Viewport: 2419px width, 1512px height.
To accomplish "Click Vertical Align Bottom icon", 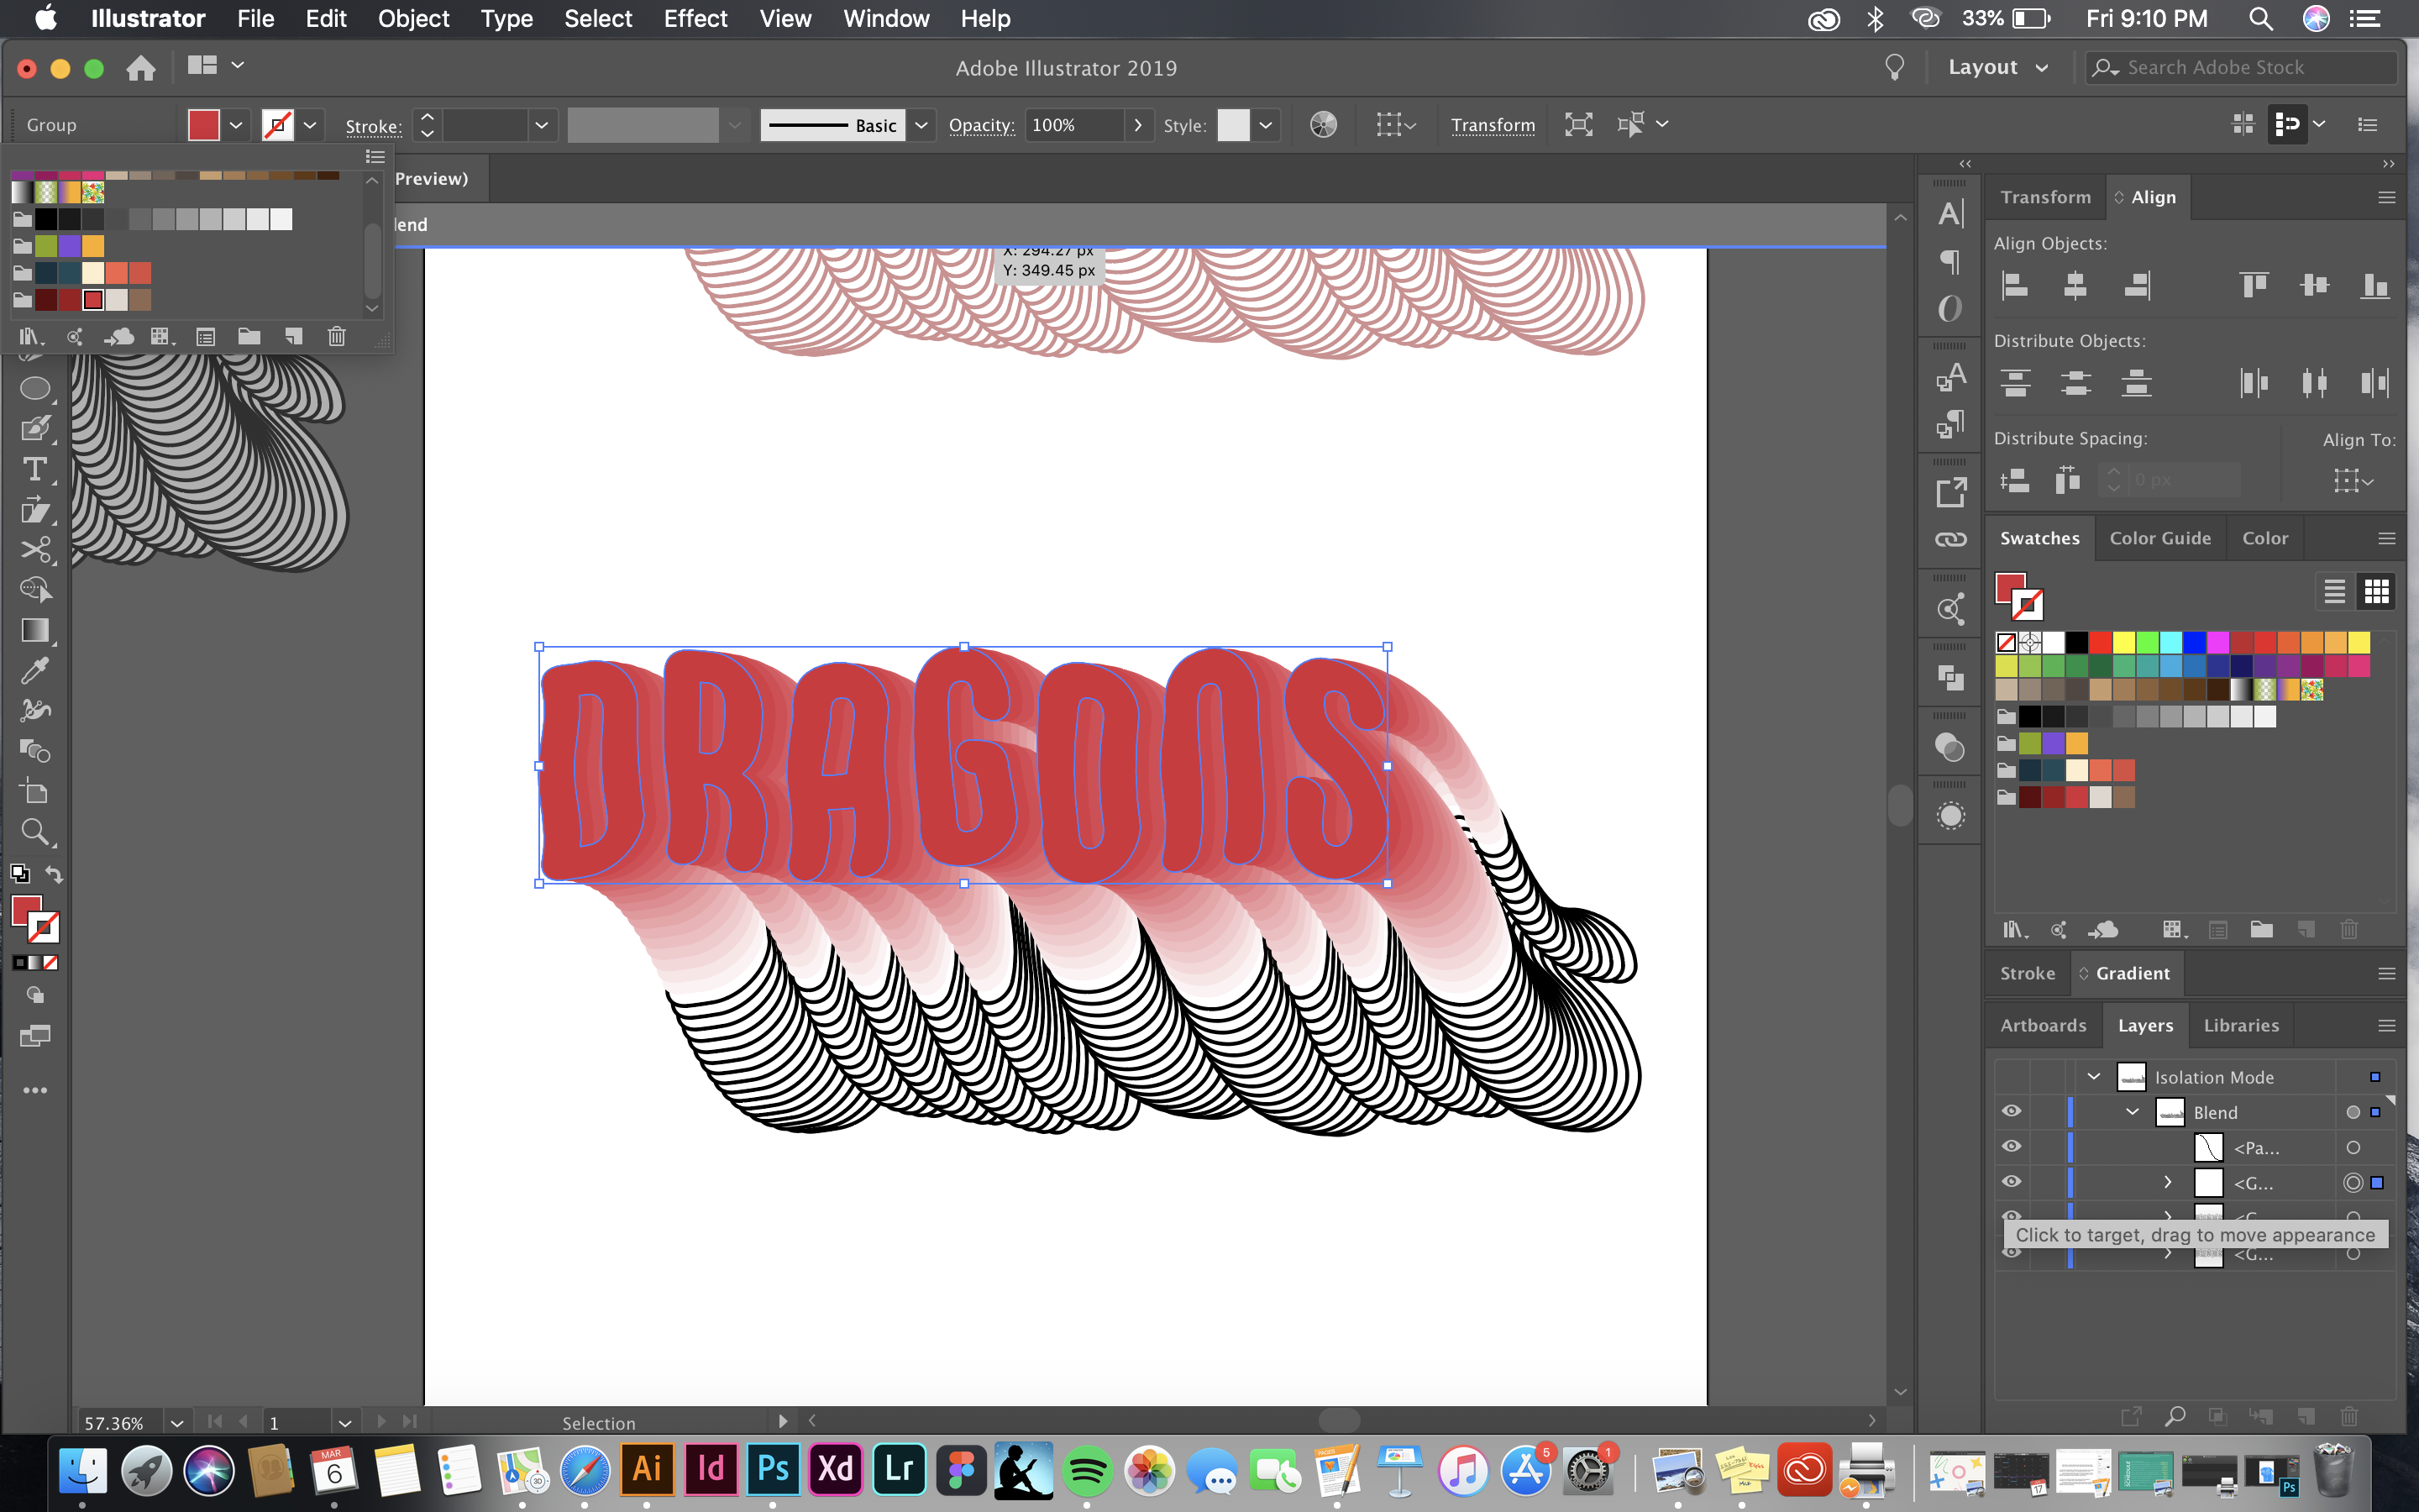I will coord(2375,286).
